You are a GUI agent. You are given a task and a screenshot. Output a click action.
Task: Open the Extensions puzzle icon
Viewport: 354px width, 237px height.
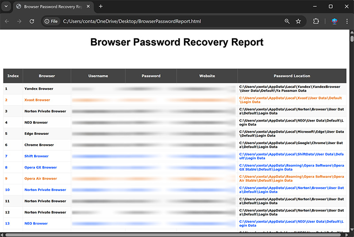[x=316, y=21]
